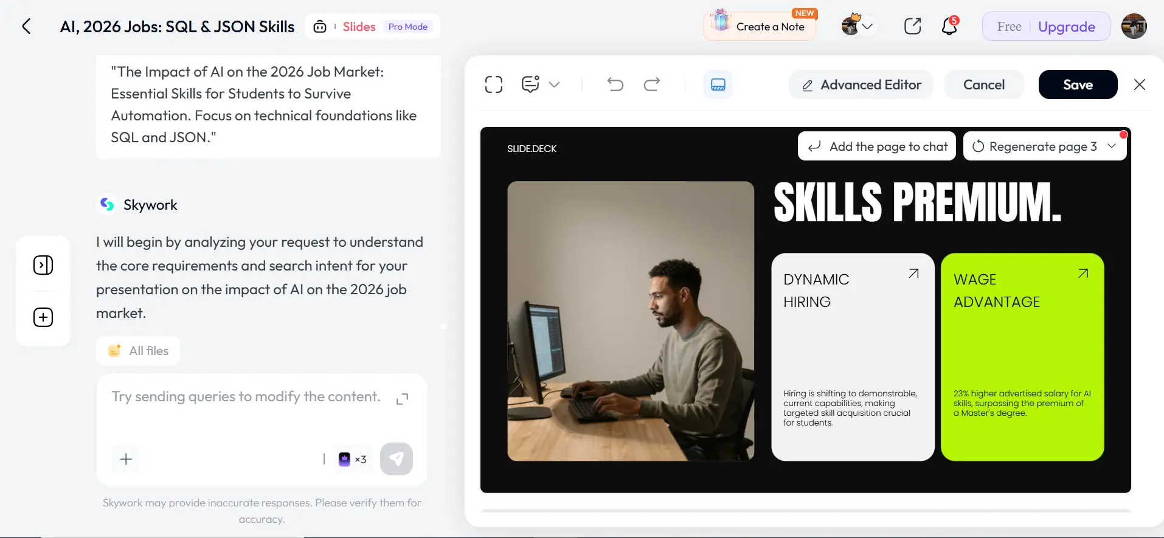
Task: Redo the last edit
Action: (x=652, y=84)
